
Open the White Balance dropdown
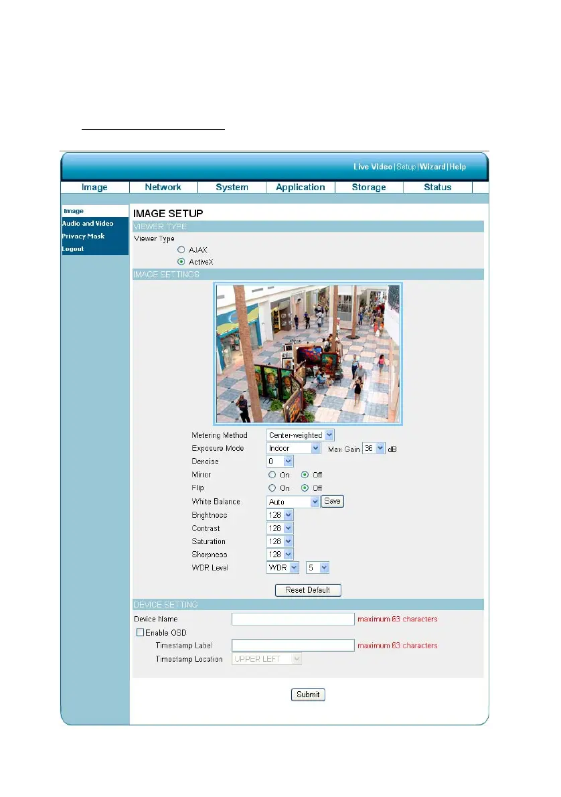tap(293, 502)
